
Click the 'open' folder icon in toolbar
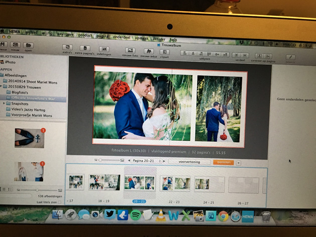[x=28, y=46]
